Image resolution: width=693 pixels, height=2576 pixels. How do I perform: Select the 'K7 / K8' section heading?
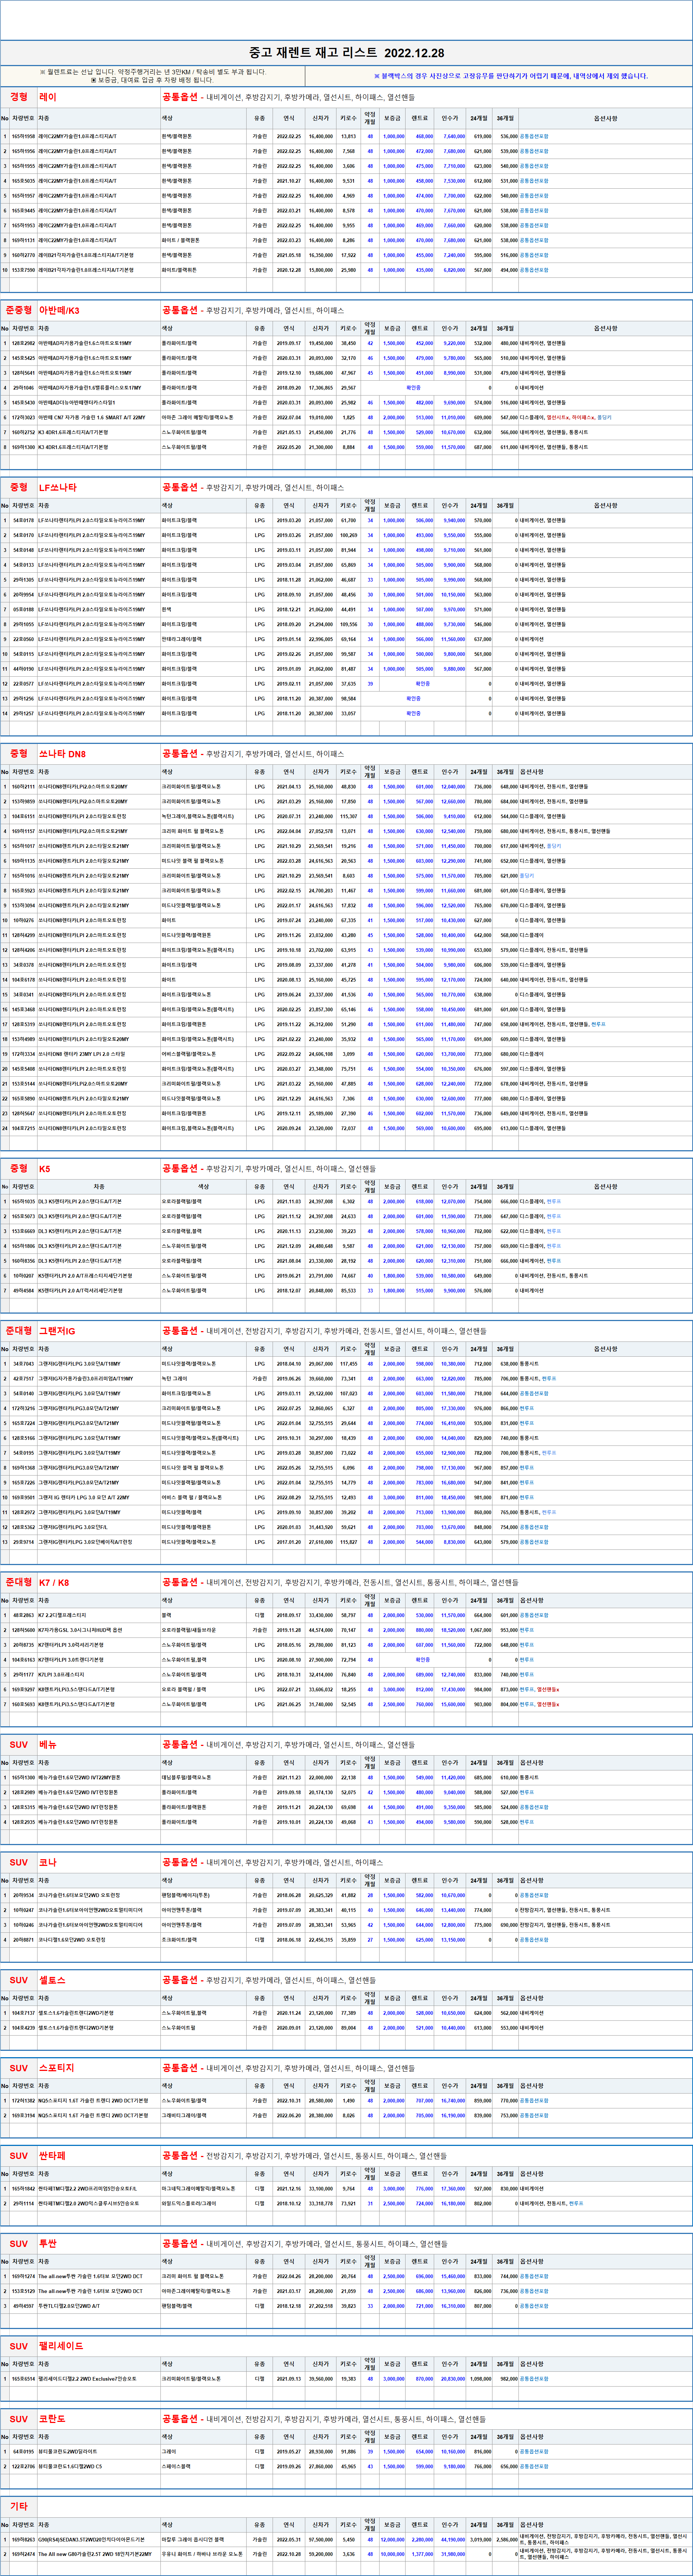click(x=54, y=1582)
